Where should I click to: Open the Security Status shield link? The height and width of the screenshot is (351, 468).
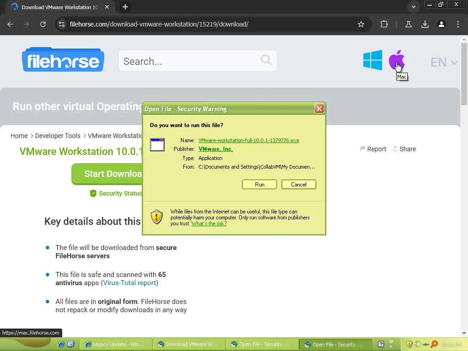116,193
